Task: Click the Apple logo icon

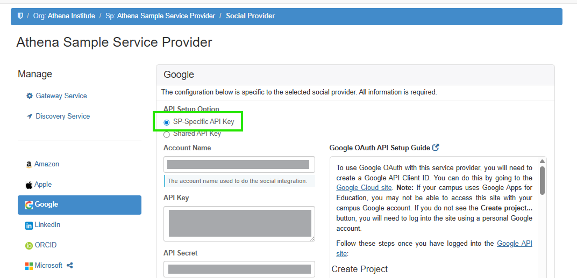Action: (x=29, y=185)
